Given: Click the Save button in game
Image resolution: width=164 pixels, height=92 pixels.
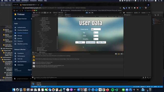Looking at the screenshot, I should [80, 42].
